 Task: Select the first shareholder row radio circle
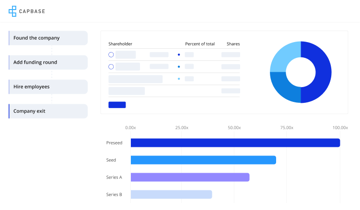click(111, 55)
